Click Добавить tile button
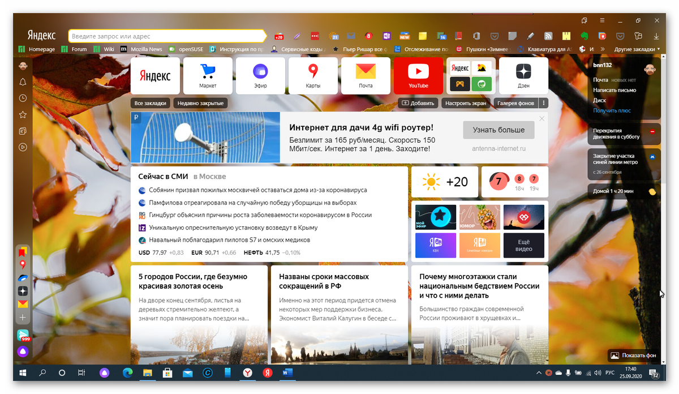 pos(418,103)
